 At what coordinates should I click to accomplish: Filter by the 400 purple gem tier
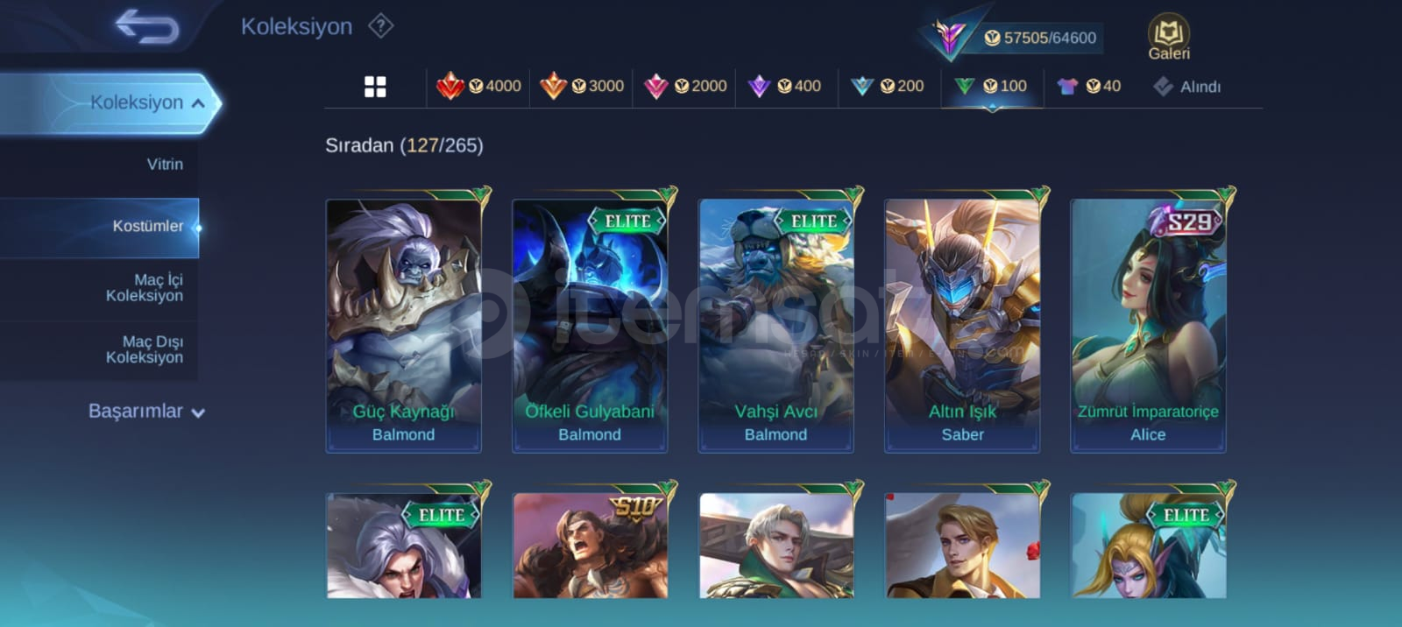pyautogui.click(x=785, y=86)
